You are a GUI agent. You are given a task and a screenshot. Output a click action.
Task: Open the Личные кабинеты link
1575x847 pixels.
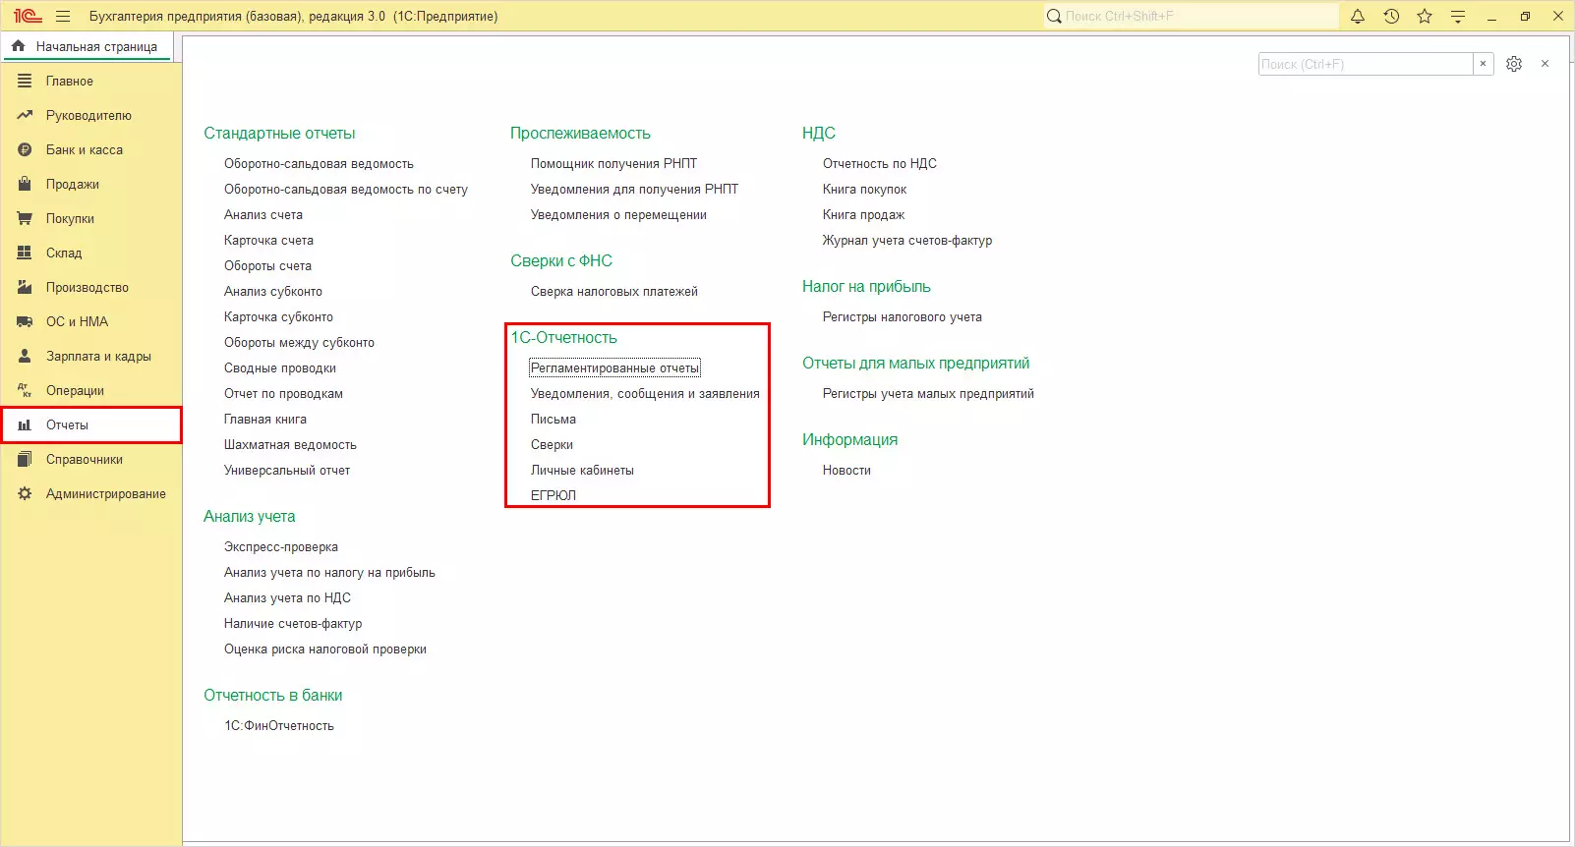click(x=582, y=470)
